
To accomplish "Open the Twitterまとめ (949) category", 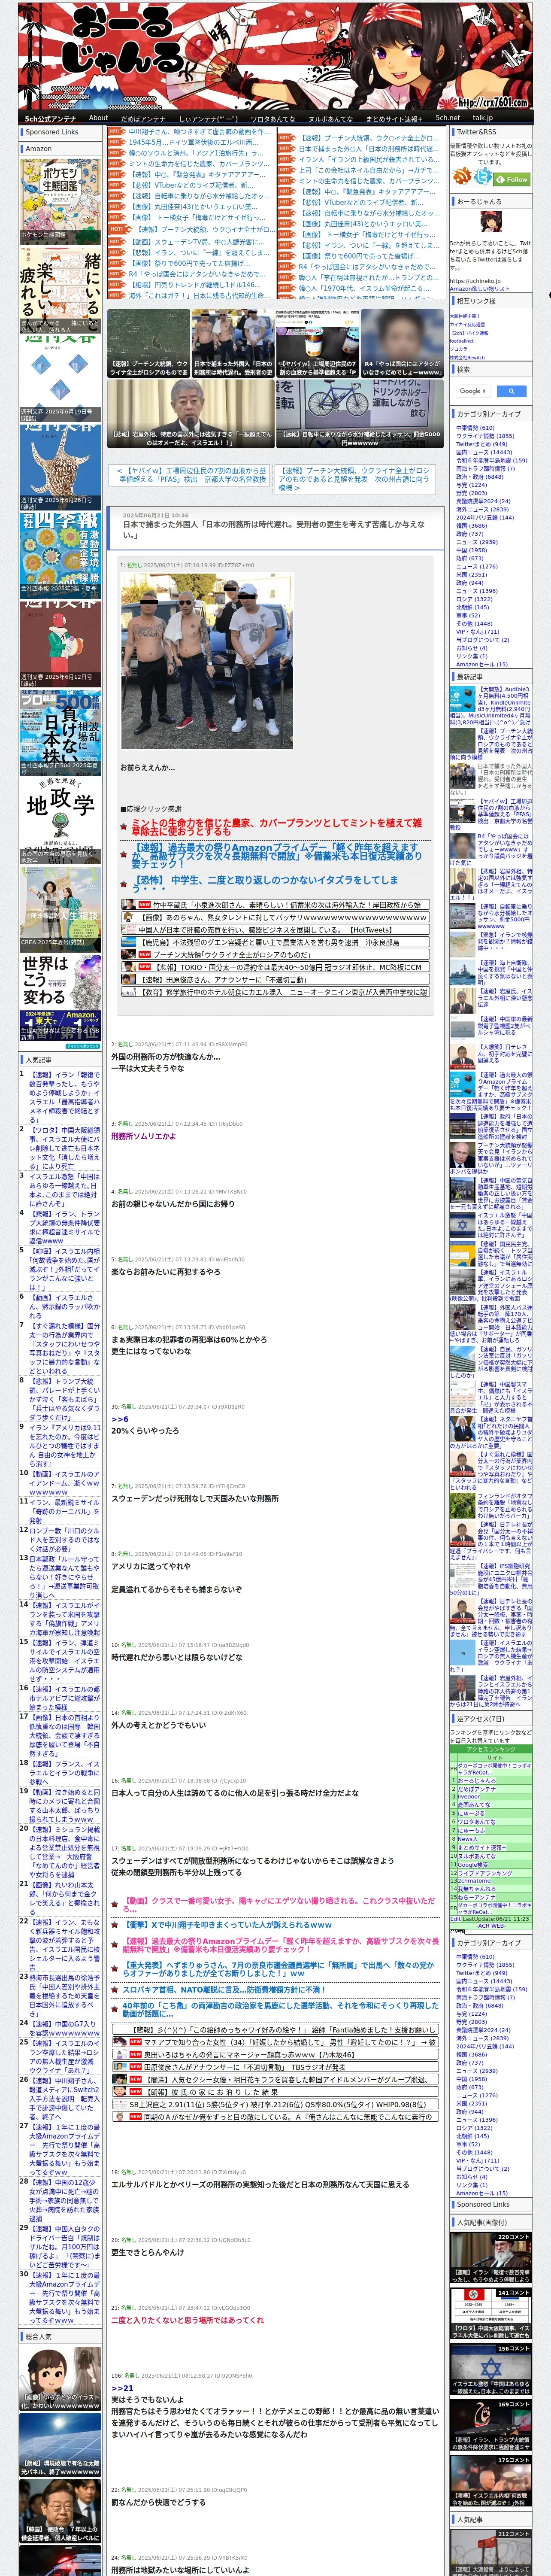I will coord(481,444).
